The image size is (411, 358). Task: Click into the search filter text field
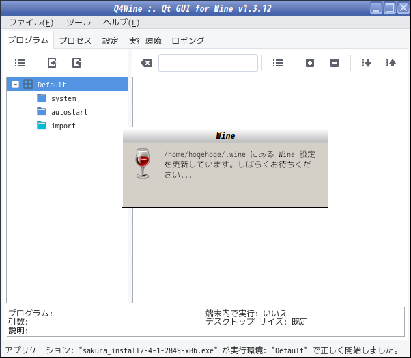208,63
